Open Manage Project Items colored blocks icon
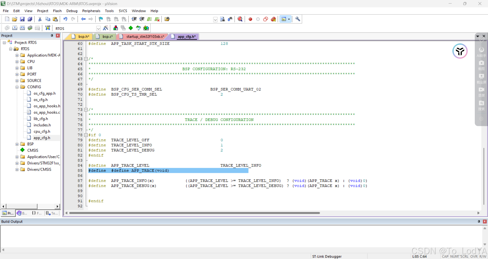Image resolution: width=488 pixels, height=259 pixels. tap(116, 28)
